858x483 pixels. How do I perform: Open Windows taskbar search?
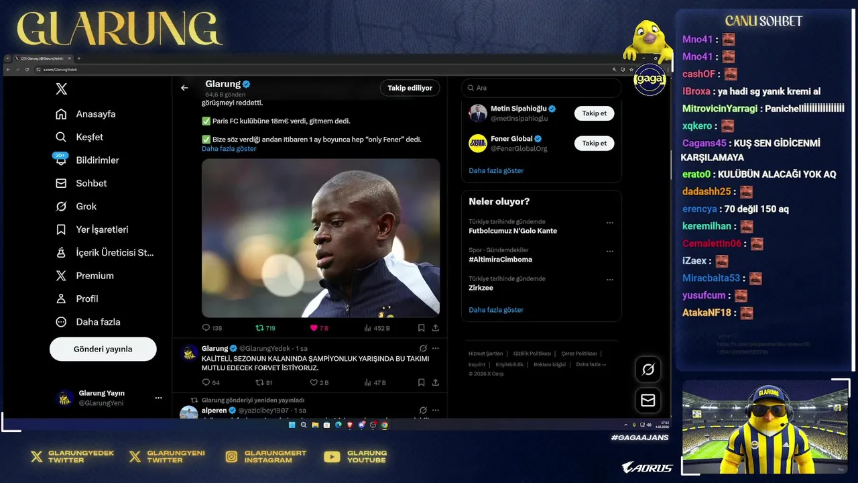[x=303, y=425]
